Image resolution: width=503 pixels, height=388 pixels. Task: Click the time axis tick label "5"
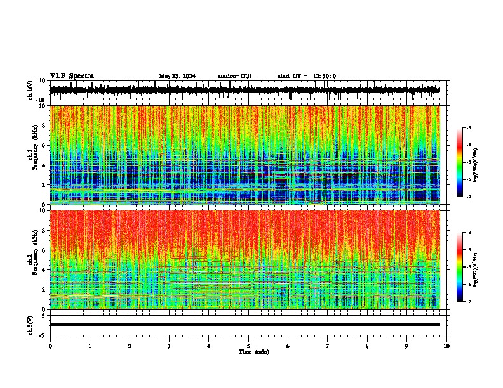(248, 346)
